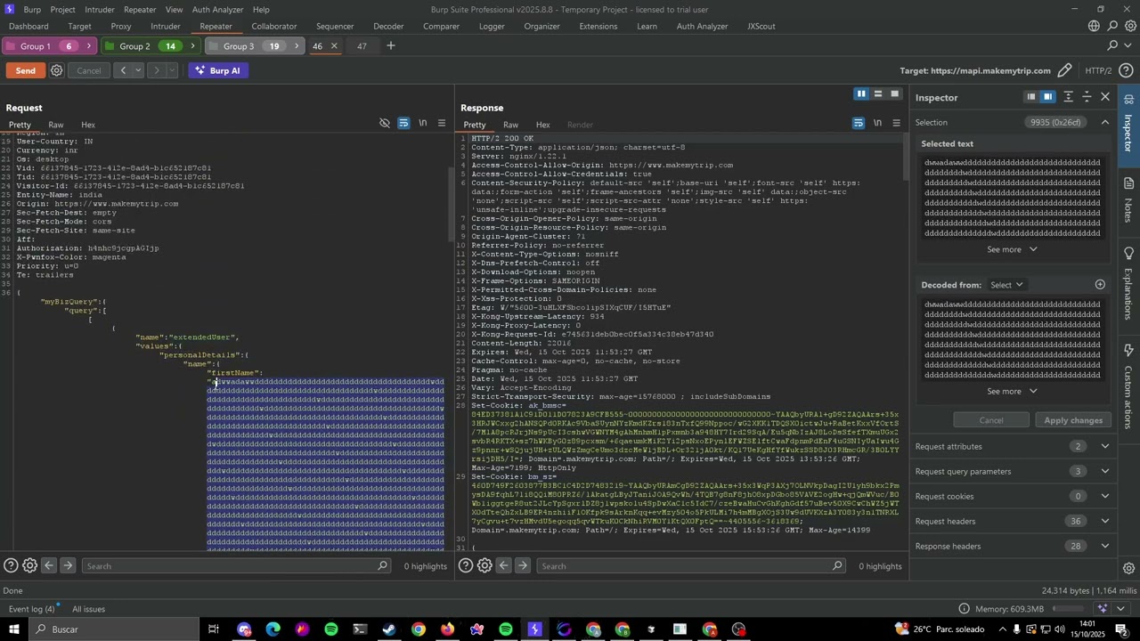Viewport: 1140px width, 641px height.
Task: Select top-bottom request/response layout
Action: 878,94
